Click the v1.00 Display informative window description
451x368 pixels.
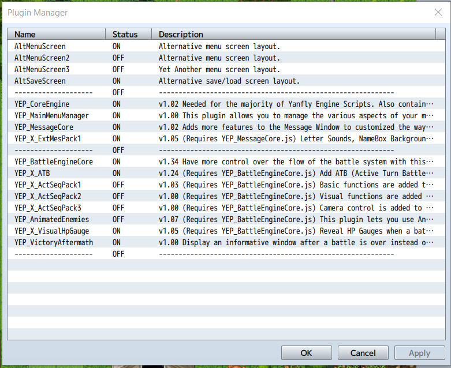[296, 242]
